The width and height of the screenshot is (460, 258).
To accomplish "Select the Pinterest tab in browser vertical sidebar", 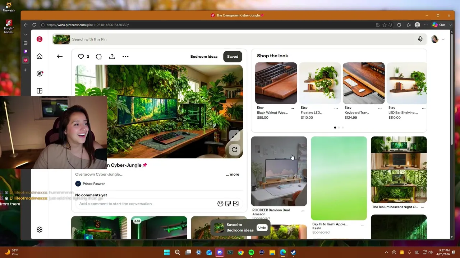I will pos(26,60).
